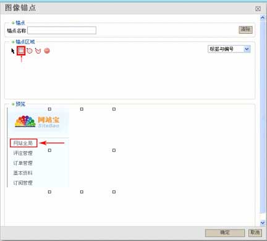Screen dimensions: 267x241
Task: Click the scrollbar down arrow
Action: (x=263, y=223)
